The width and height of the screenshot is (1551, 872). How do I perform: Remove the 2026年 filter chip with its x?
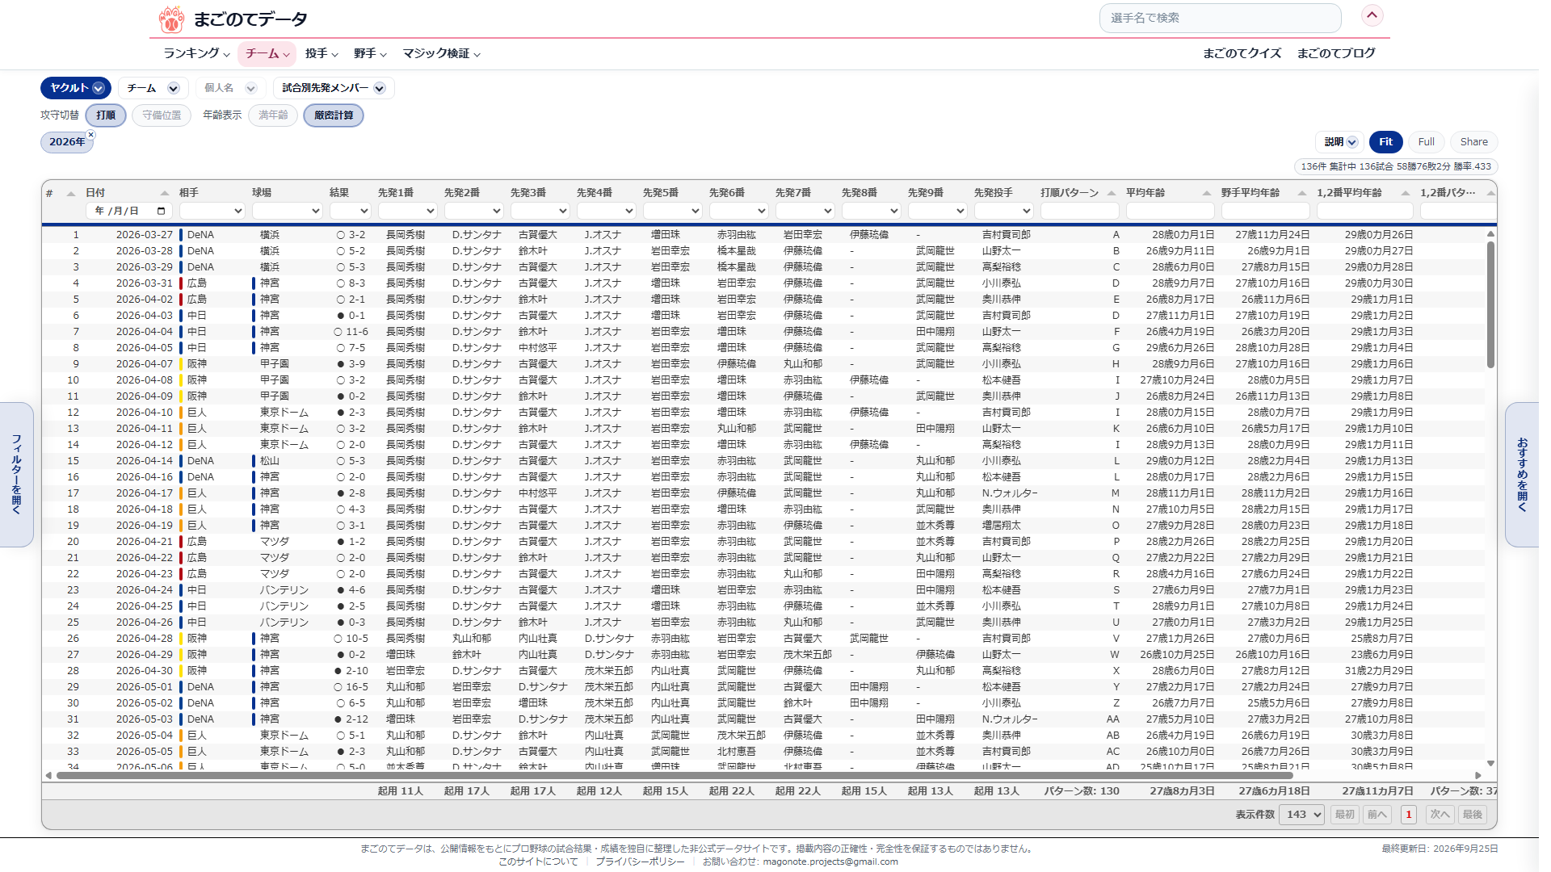[x=91, y=135]
